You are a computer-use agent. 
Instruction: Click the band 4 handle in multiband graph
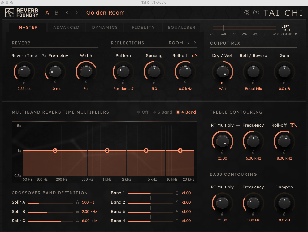[x=180, y=151]
